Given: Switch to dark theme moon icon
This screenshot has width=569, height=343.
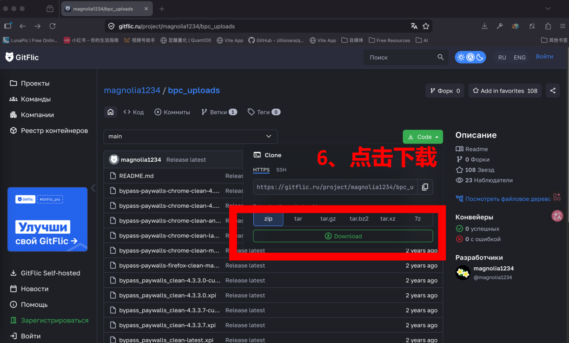Looking at the screenshot, I should 480,57.
